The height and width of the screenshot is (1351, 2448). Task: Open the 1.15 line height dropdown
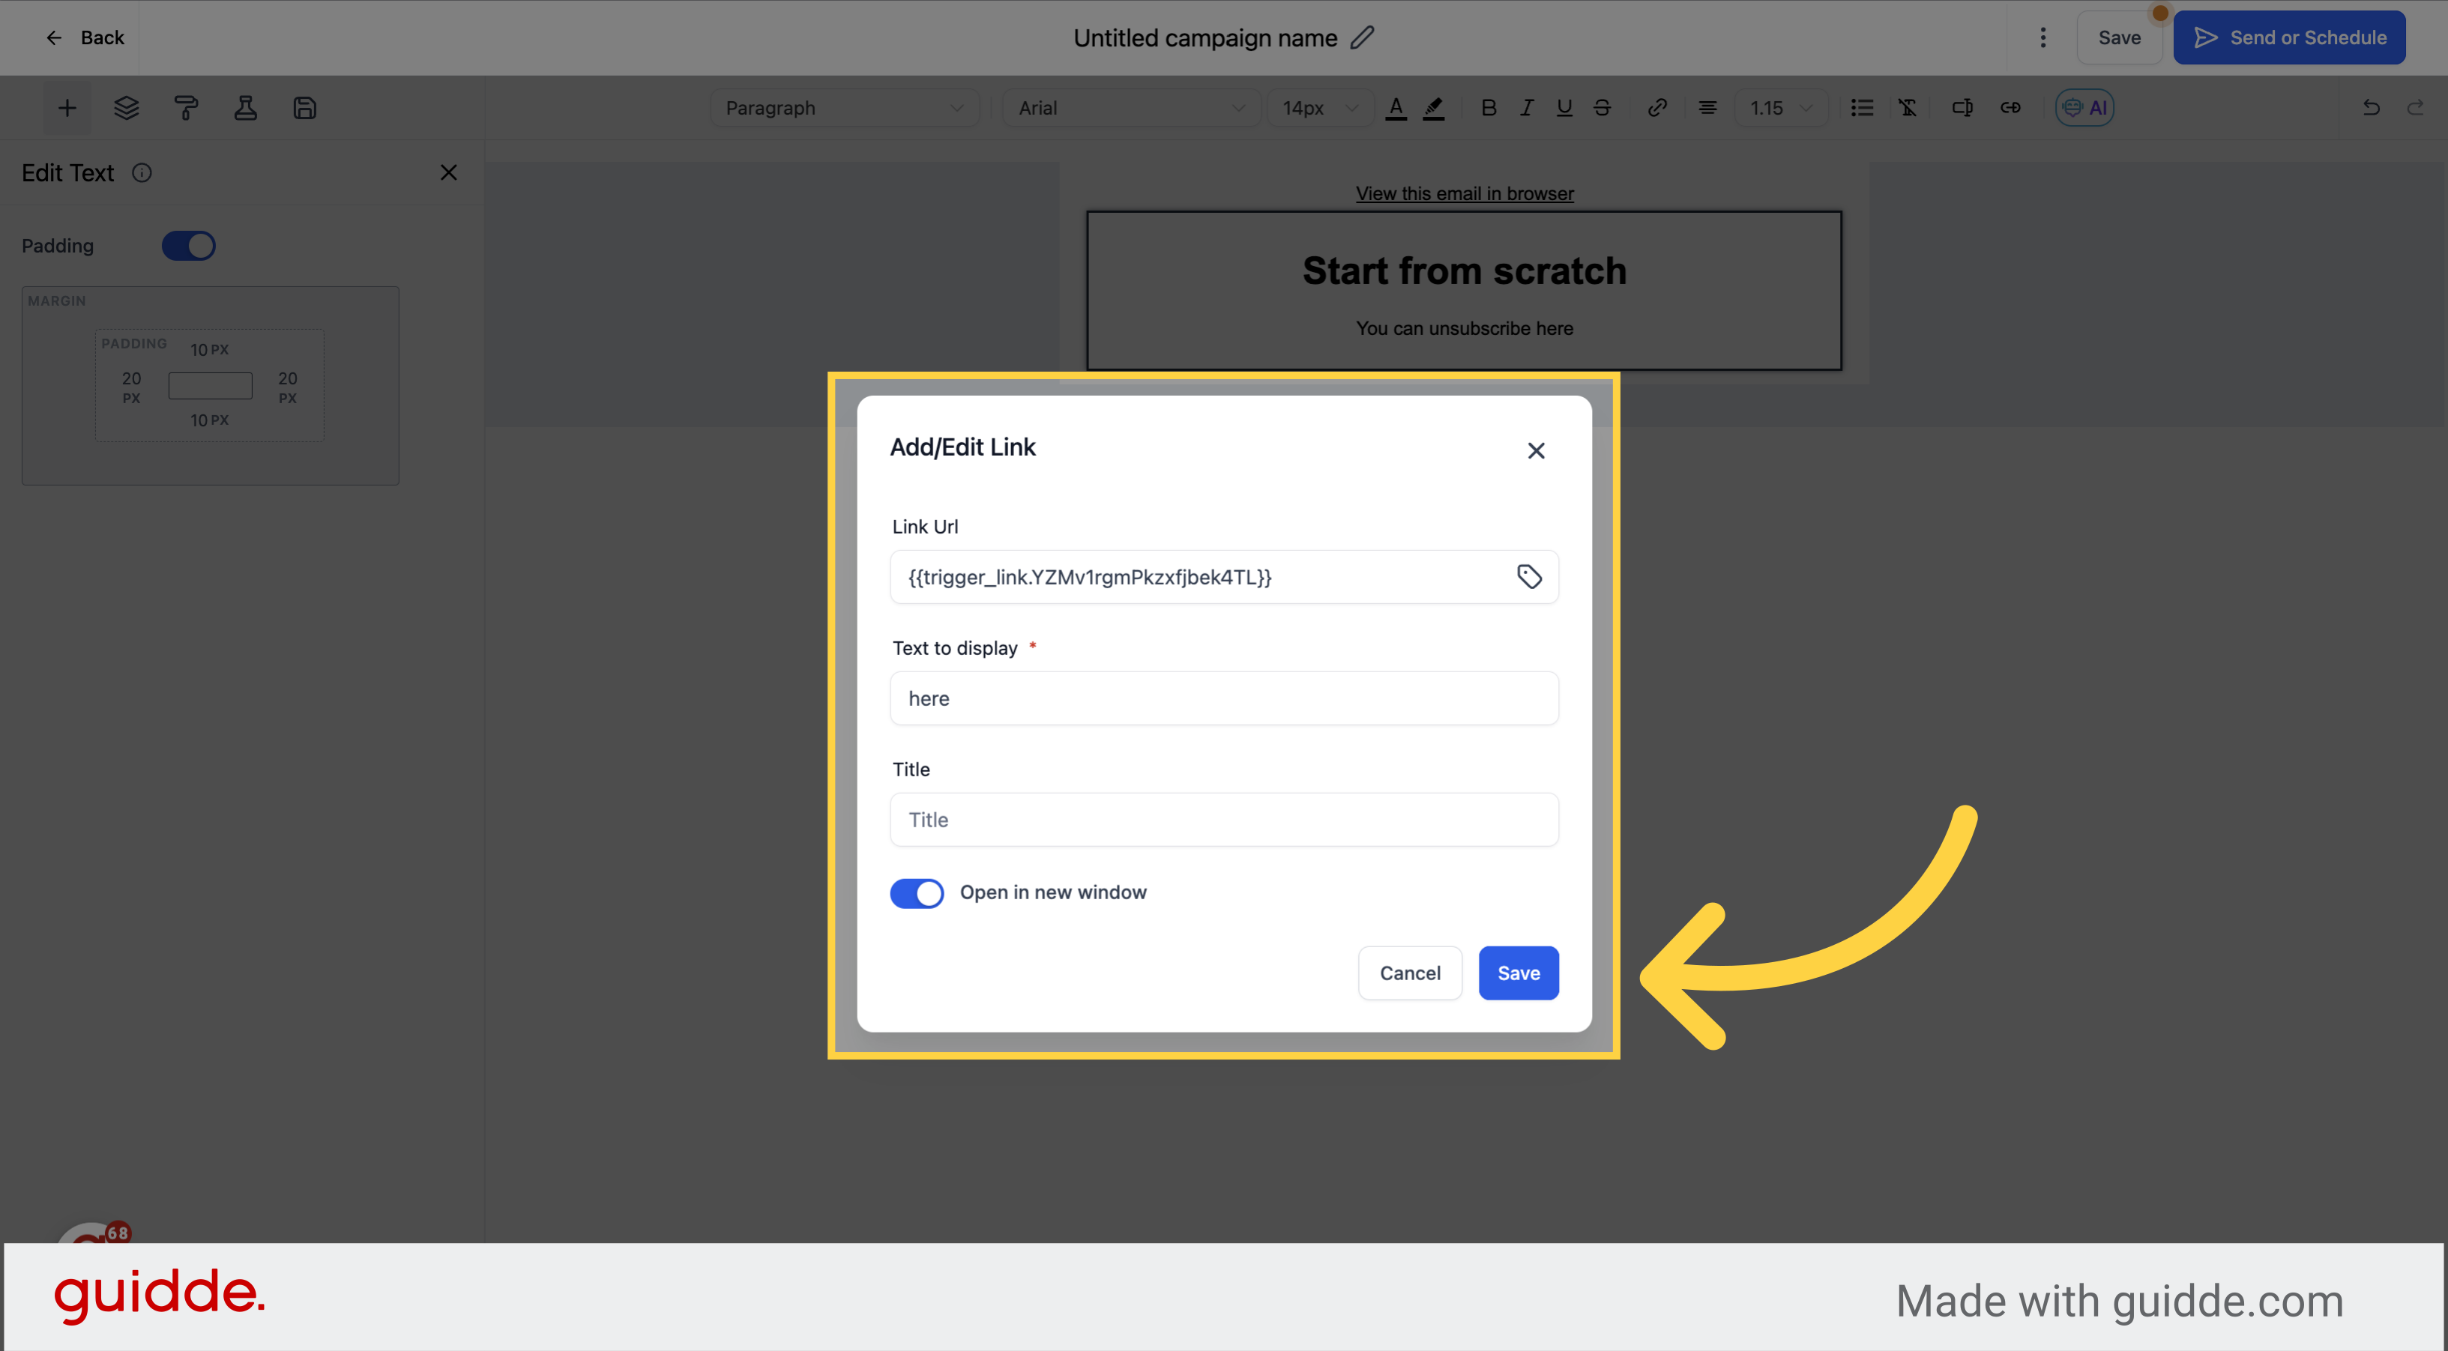coord(1782,109)
